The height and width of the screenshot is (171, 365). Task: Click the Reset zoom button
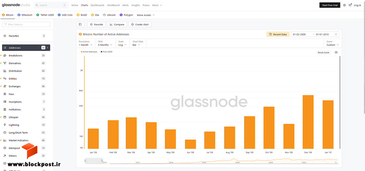tap(324, 53)
